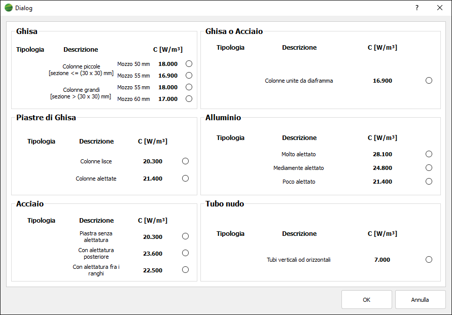Select Piastra senza alettatura option

pos(185,236)
